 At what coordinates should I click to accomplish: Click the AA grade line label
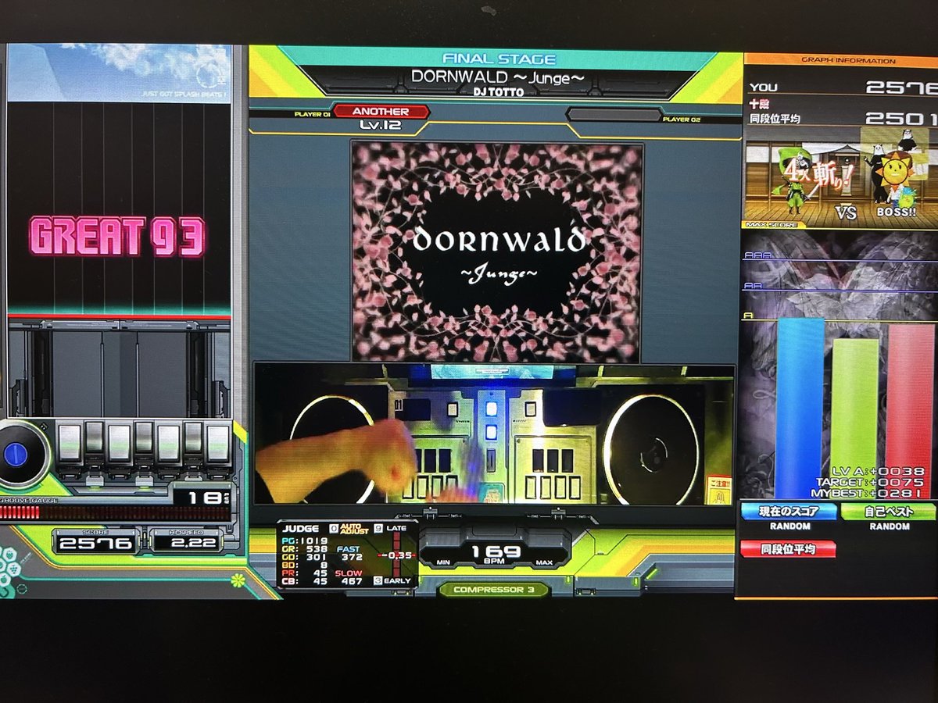pos(753,287)
